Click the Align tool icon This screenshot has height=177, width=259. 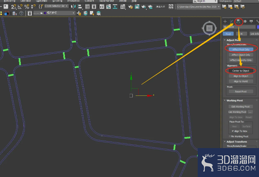coord(80,7)
